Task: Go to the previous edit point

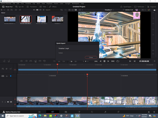Action: pyautogui.click(x=135, y=61)
